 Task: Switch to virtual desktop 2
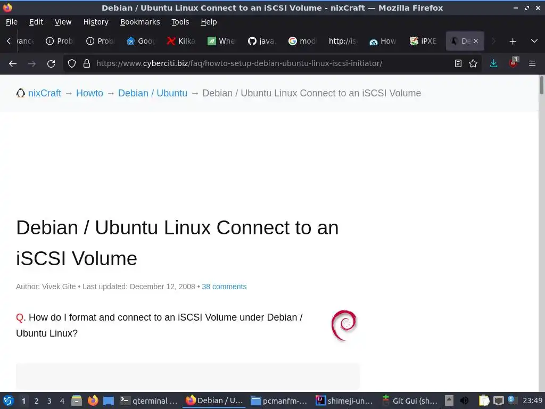[x=37, y=401]
